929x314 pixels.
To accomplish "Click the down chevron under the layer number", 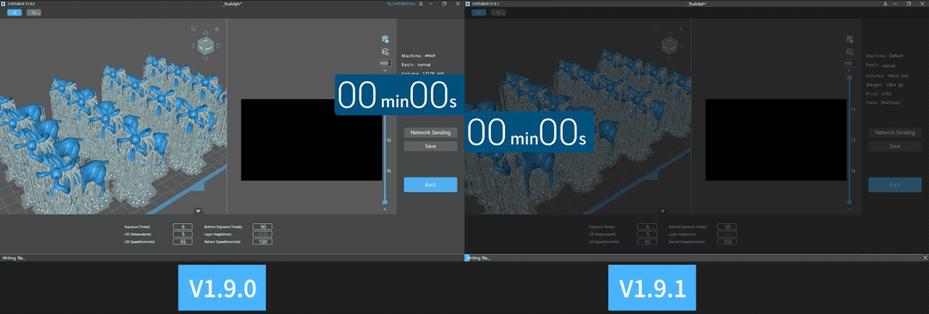I will click(385, 69).
